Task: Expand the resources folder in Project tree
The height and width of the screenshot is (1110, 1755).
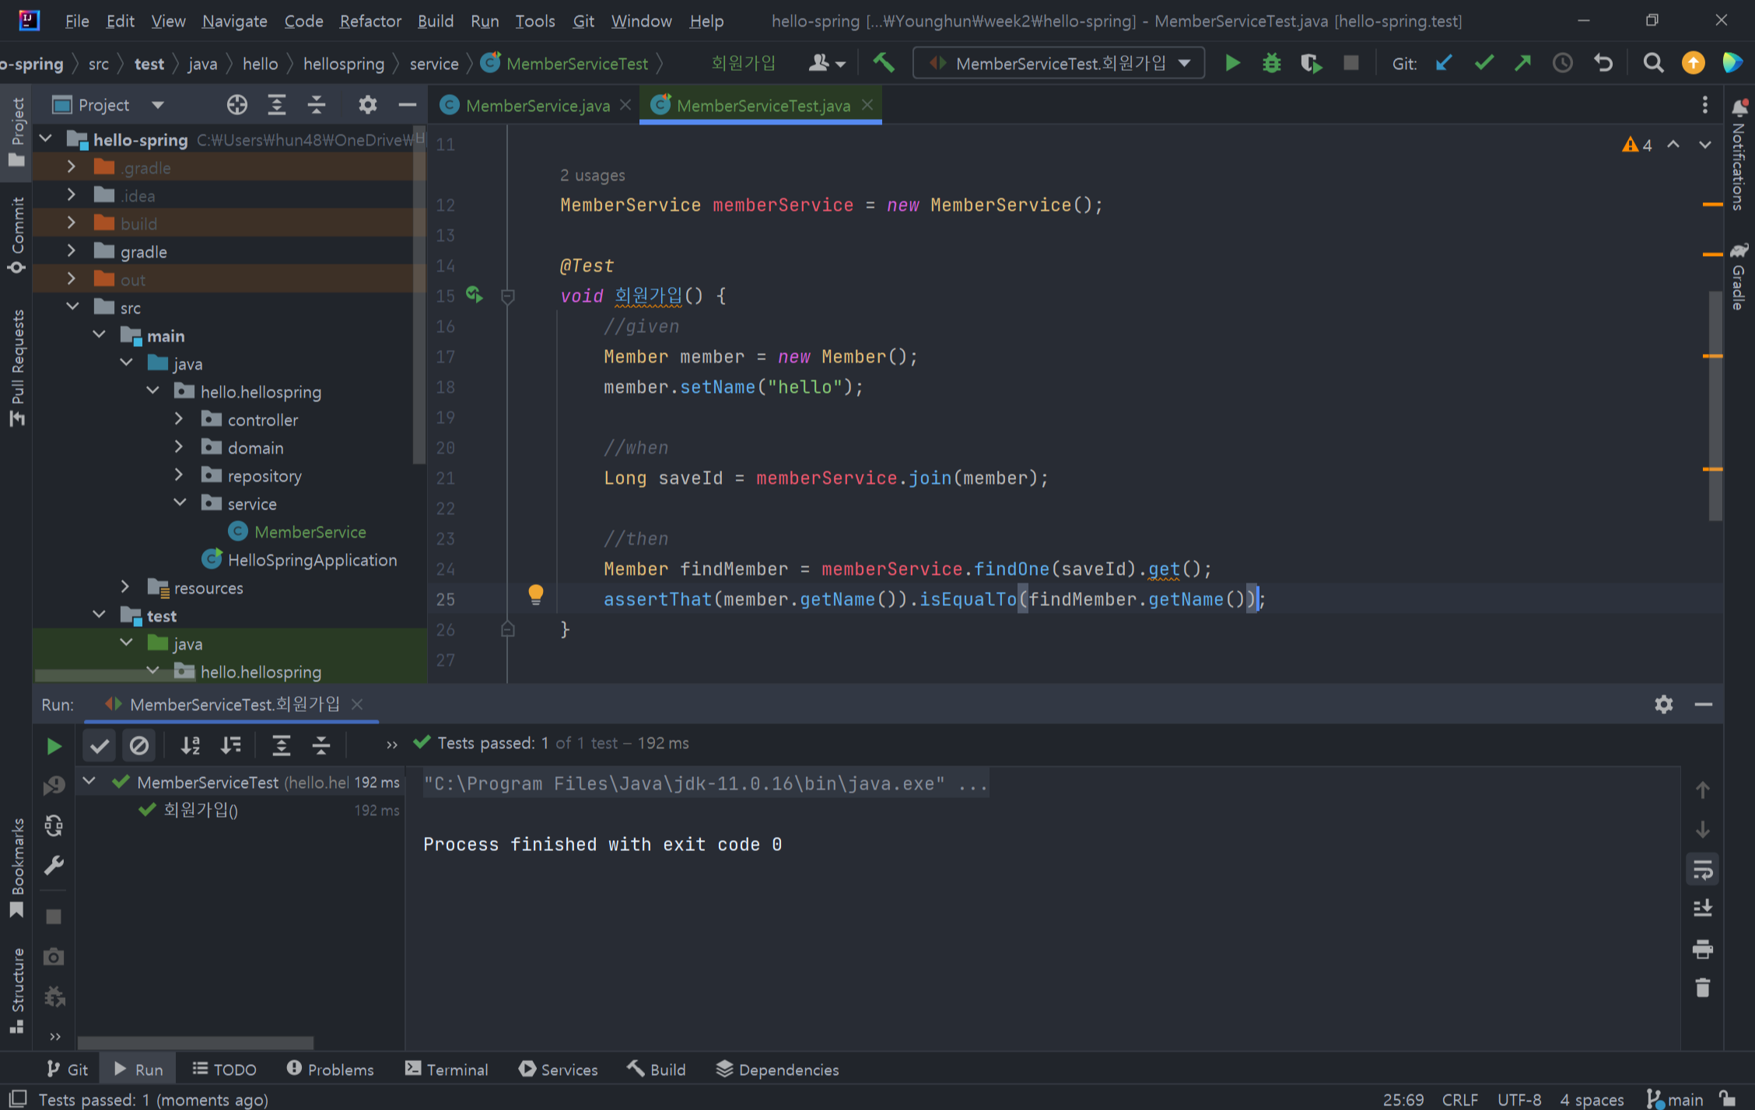Action: pos(125,587)
